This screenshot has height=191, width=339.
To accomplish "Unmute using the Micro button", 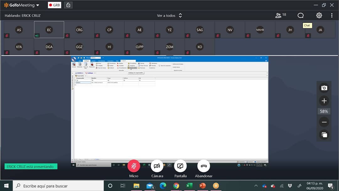I will click(x=134, y=166).
